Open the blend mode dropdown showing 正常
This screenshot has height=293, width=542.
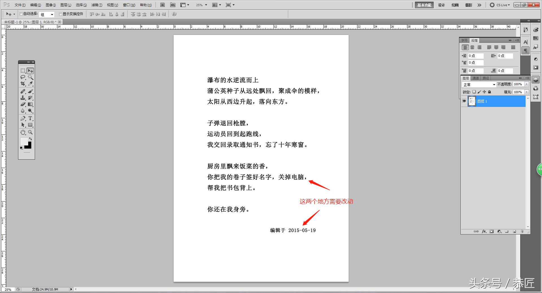coord(493,84)
